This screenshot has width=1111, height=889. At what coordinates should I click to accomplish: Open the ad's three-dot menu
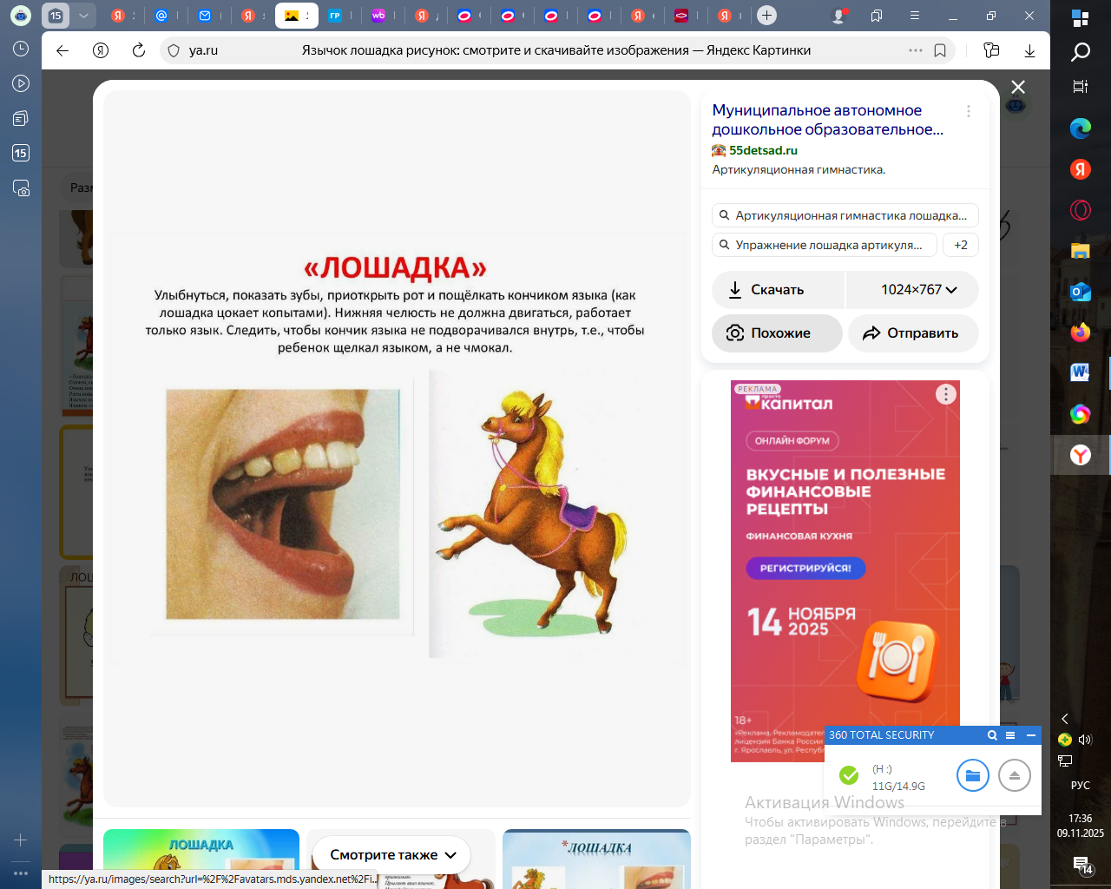tap(945, 394)
